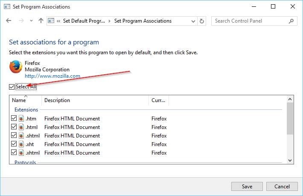
Task: Click the .xht file type icon
Action: 21,144
